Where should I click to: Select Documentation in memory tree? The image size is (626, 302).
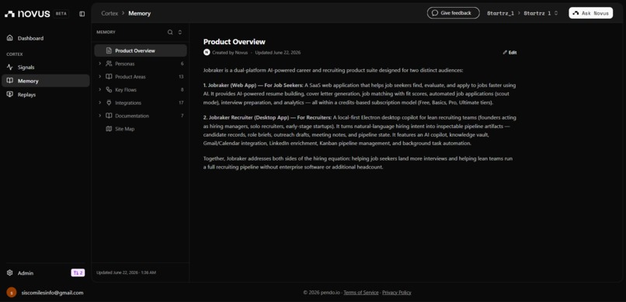pos(141,116)
